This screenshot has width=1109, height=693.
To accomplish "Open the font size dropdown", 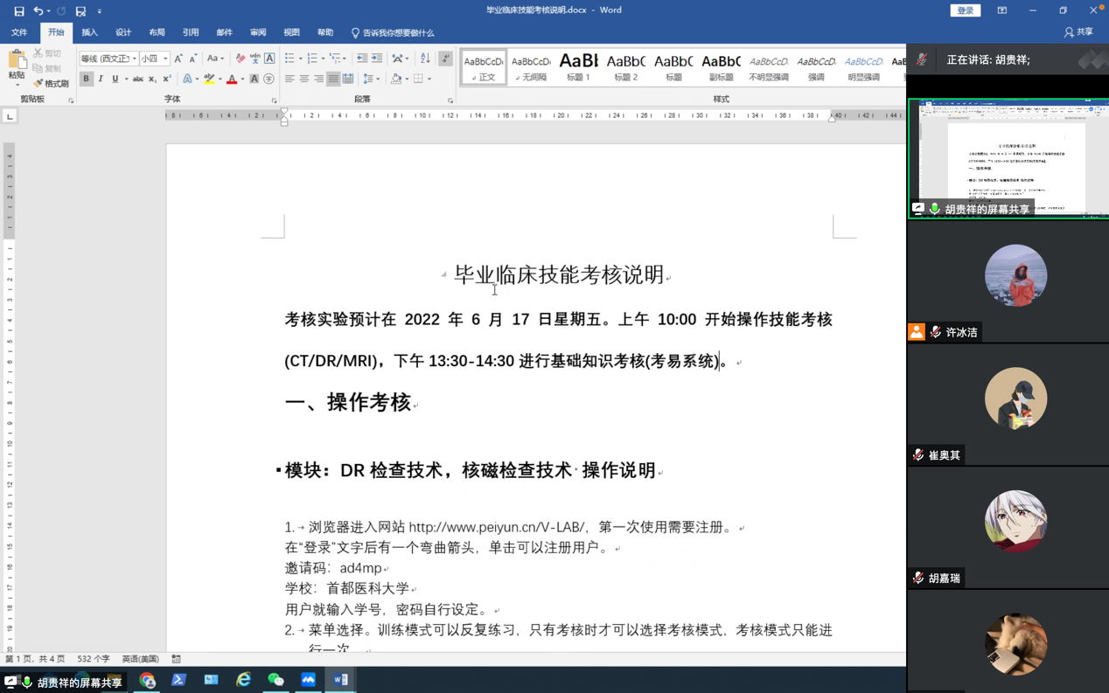I will (x=165, y=59).
